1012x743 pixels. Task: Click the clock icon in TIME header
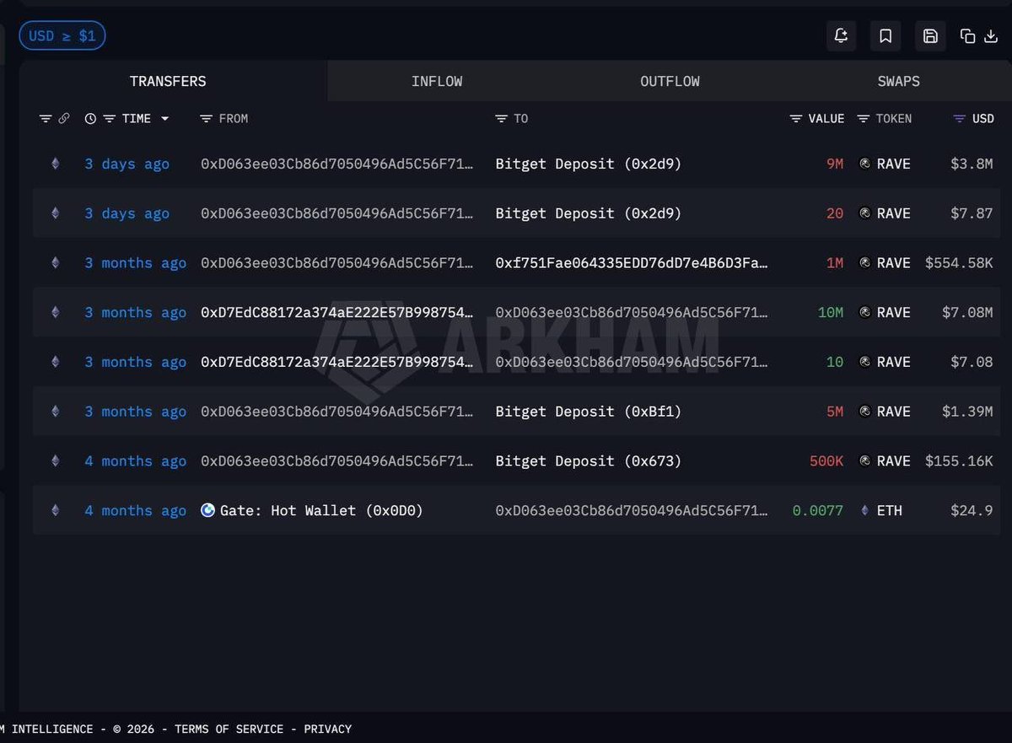[91, 119]
